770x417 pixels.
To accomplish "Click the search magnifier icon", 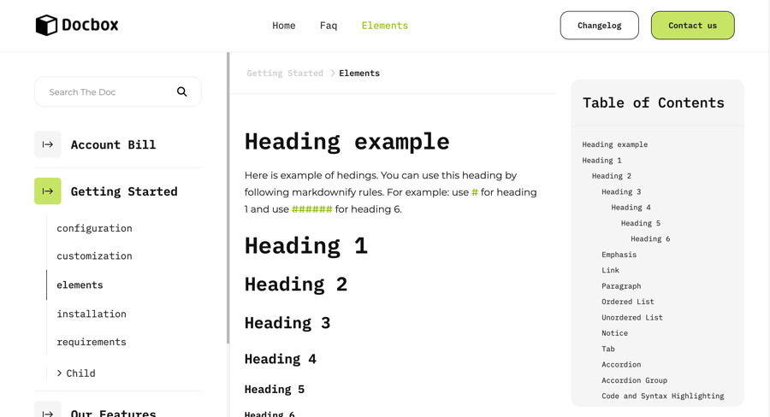I will coord(182,91).
